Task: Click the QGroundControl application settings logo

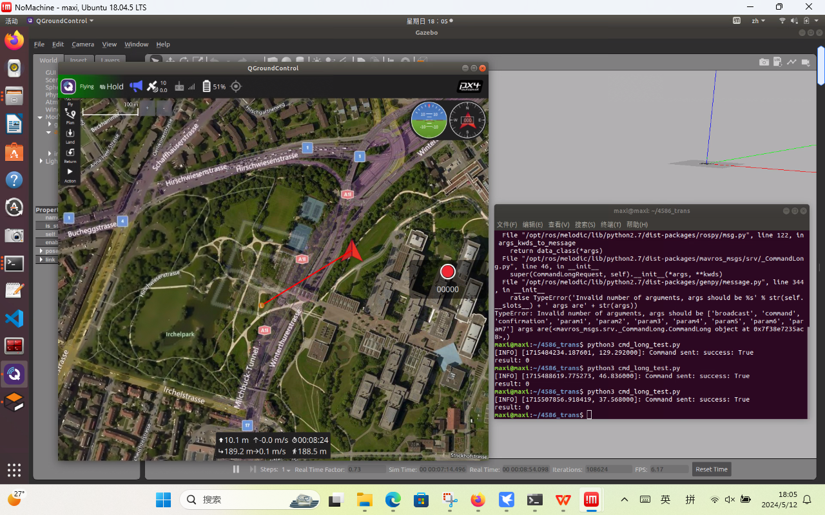Action: click(68, 86)
